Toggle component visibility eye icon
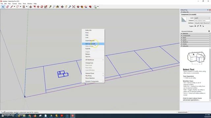 (x=195, y=26)
